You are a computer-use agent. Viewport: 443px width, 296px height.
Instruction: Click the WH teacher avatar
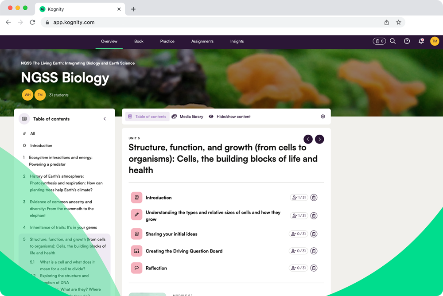27,95
